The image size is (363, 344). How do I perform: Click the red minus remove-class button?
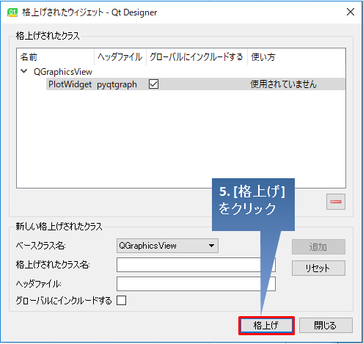pyautogui.click(x=336, y=202)
